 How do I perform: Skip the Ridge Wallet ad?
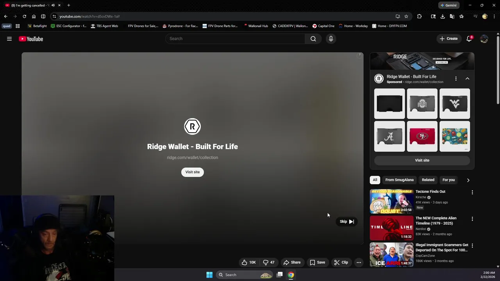(347, 221)
